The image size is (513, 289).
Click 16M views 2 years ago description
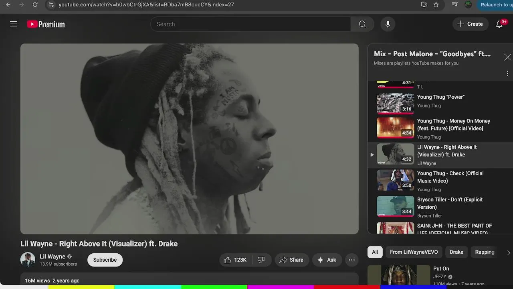(52, 281)
